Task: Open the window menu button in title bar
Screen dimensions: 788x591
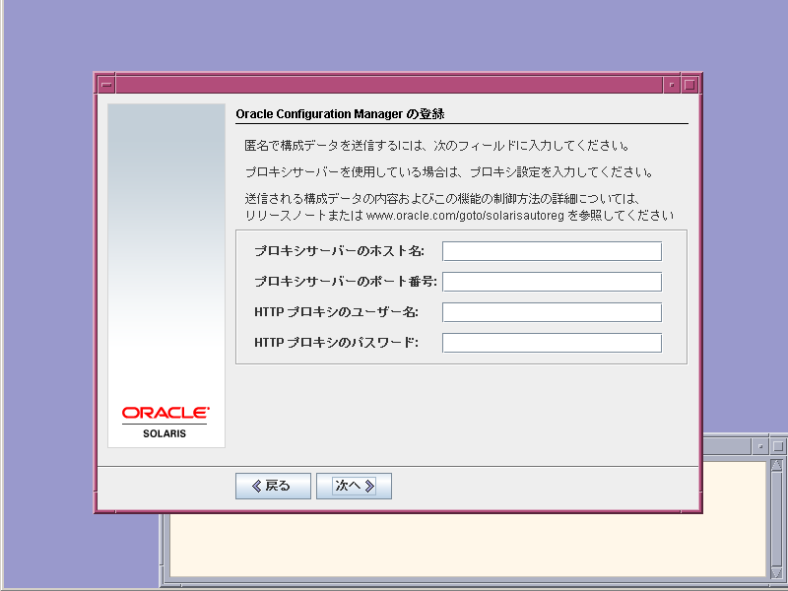Action: tap(106, 85)
